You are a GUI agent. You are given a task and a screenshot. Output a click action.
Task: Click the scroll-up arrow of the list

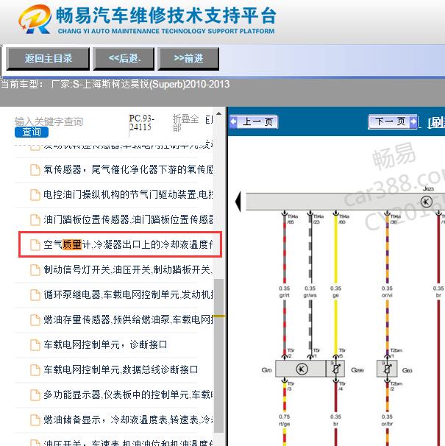[x=218, y=113]
